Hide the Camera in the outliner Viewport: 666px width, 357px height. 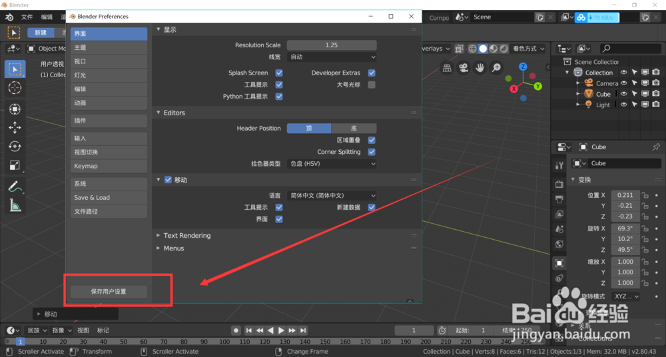(x=623, y=83)
